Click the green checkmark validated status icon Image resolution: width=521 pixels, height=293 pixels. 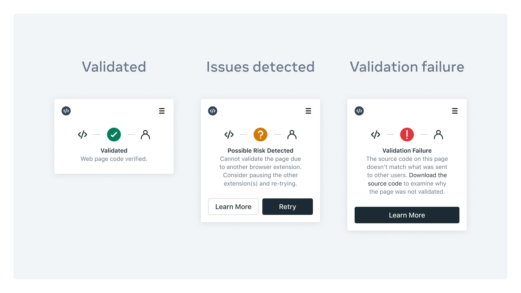(x=114, y=135)
